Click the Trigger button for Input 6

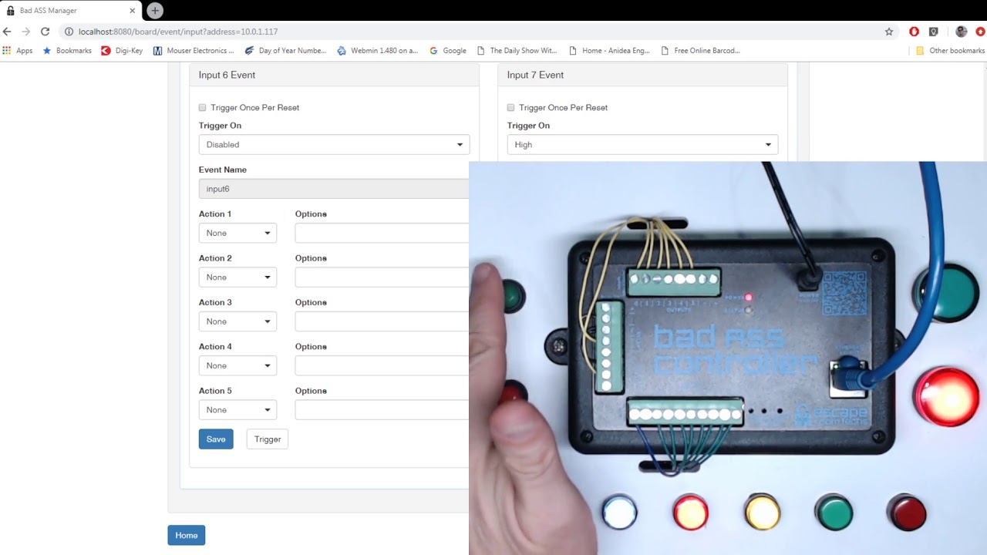[x=268, y=439]
